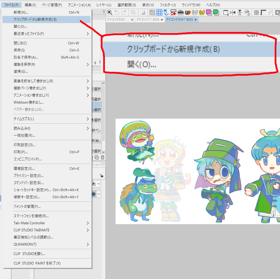Choose 環境設定(E)... menu entry
This screenshot has width=280, height=279.
pyautogui.click(x=46, y=169)
